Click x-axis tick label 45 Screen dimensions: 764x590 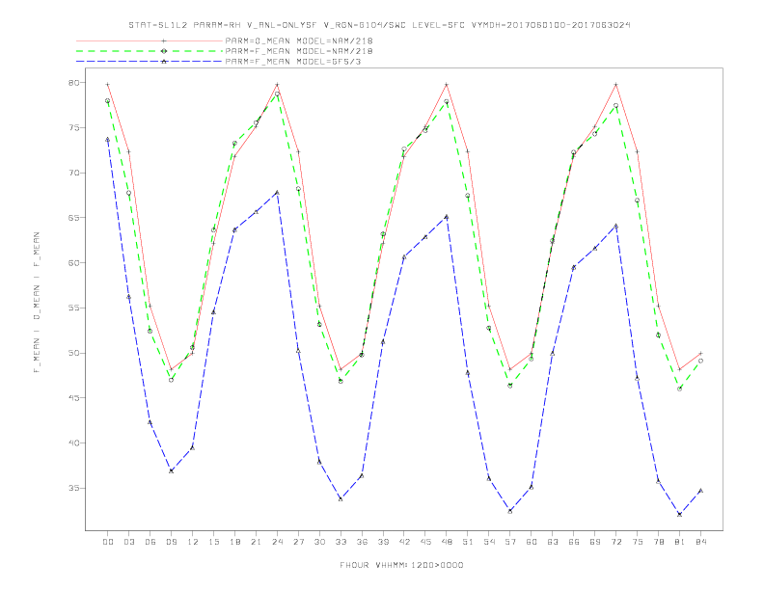(425, 542)
